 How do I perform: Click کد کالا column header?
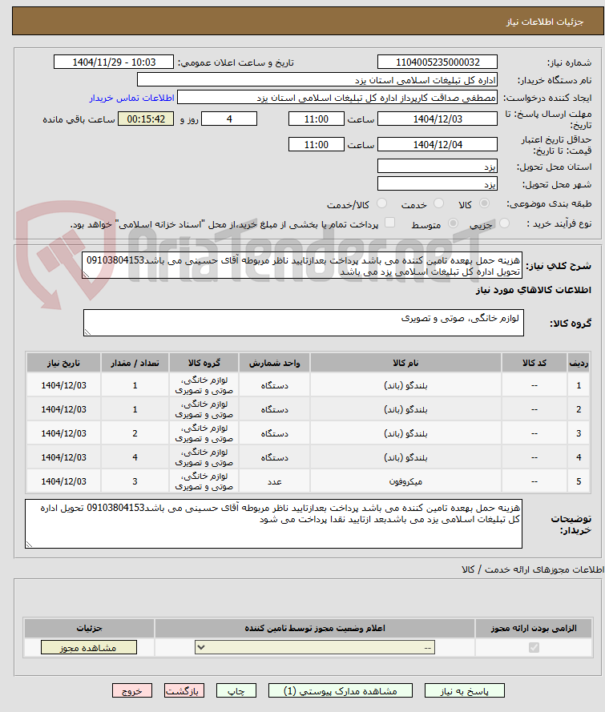pyautogui.click(x=534, y=363)
